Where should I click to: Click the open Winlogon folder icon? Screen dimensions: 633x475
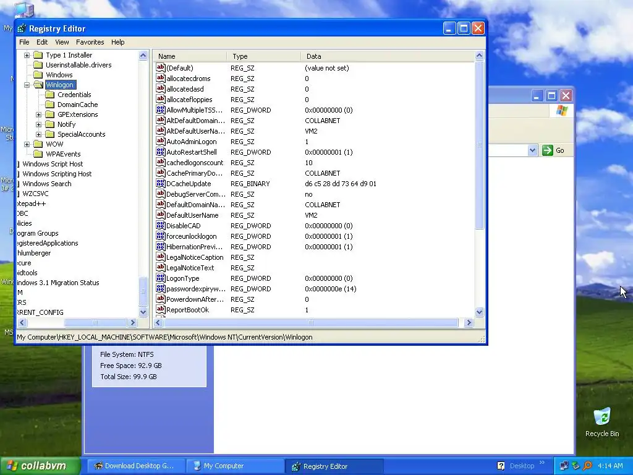pos(38,84)
